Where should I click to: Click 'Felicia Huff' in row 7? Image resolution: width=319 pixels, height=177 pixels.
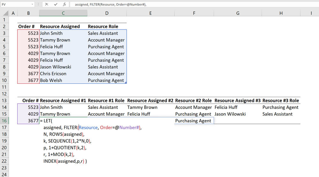click(x=51, y=60)
